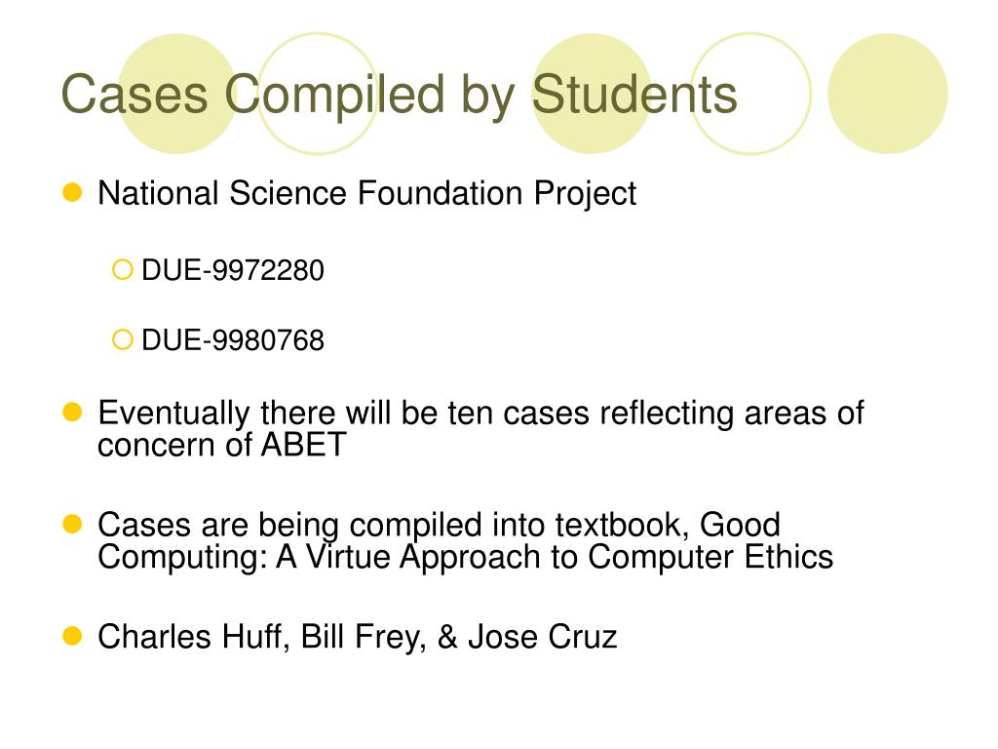Click the bullet beside National Science Foundation Project
Viewport: 998px width, 749px height.
[x=72, y=192]
